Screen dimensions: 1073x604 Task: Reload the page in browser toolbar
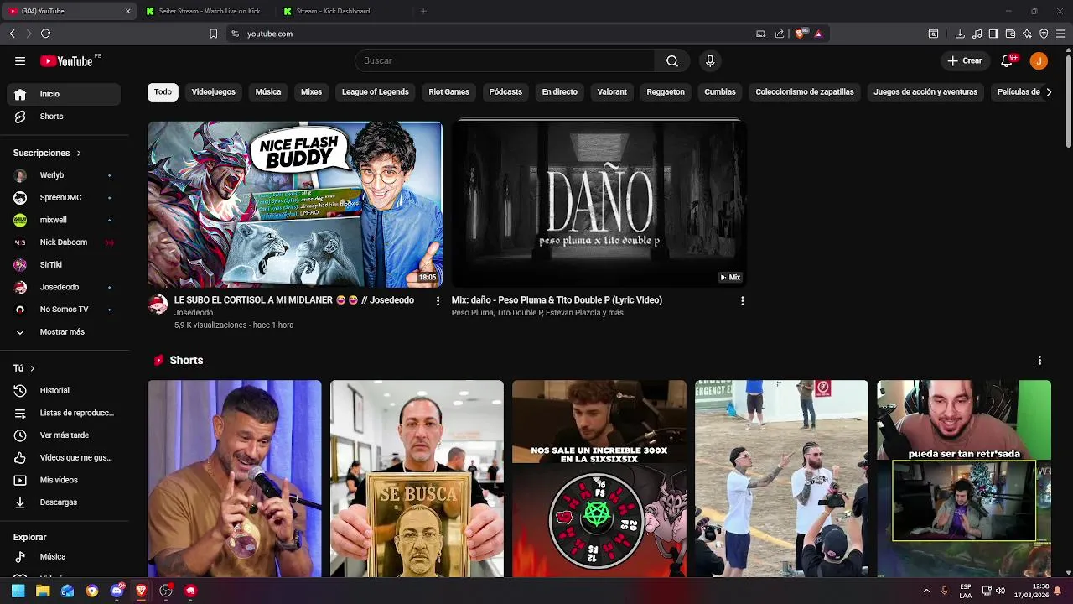[x=45, y=34]
